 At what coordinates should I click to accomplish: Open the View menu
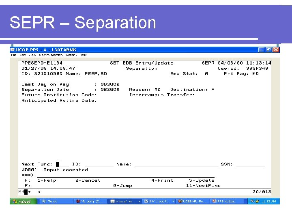tap(32, 55)
